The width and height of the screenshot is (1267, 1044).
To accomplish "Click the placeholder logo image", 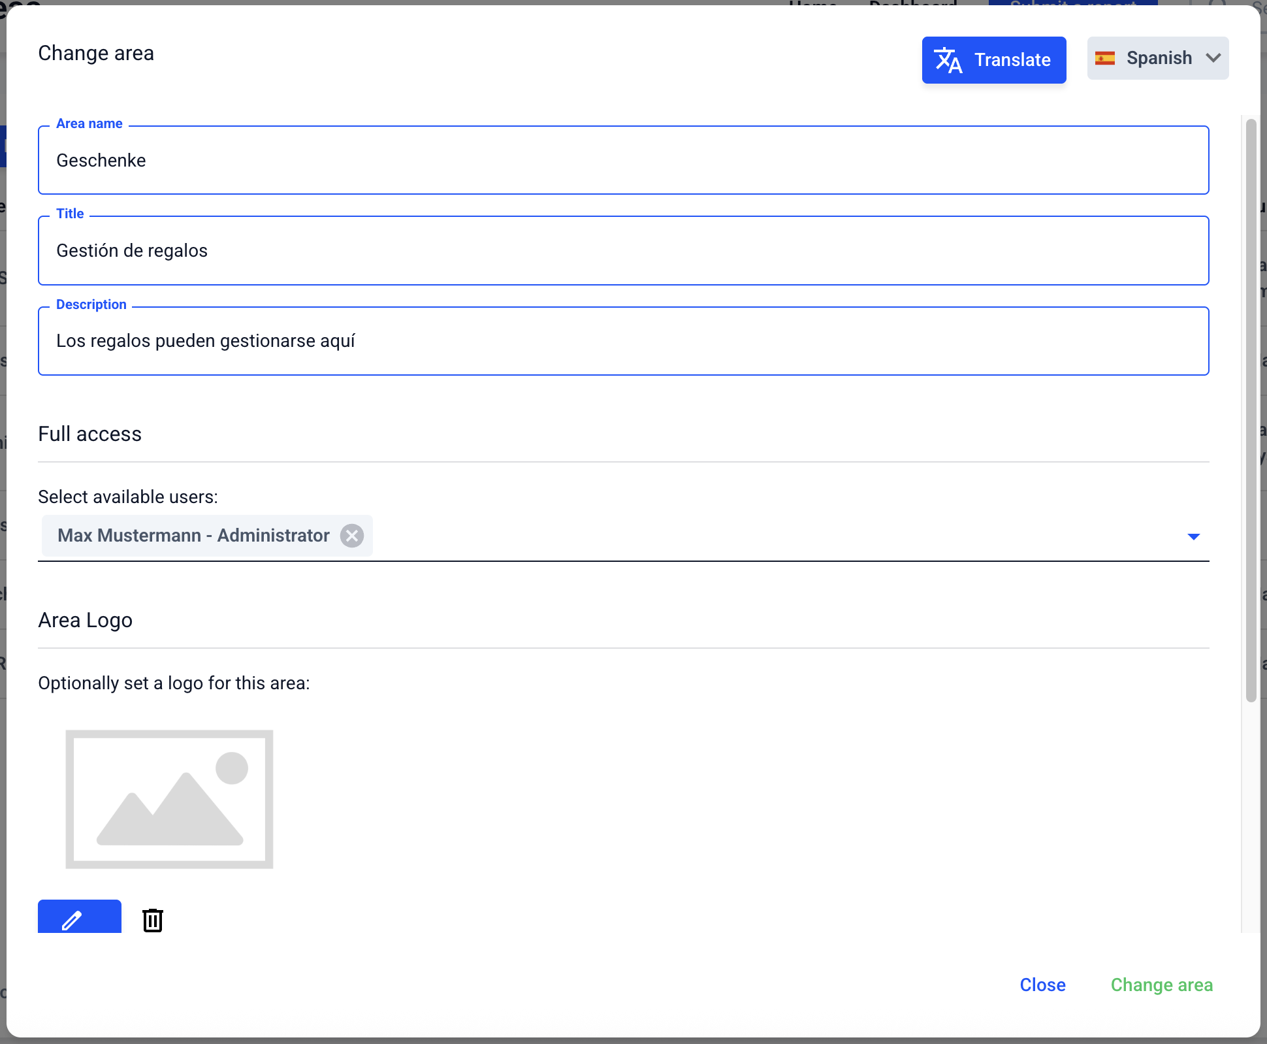I will (169, 799).
